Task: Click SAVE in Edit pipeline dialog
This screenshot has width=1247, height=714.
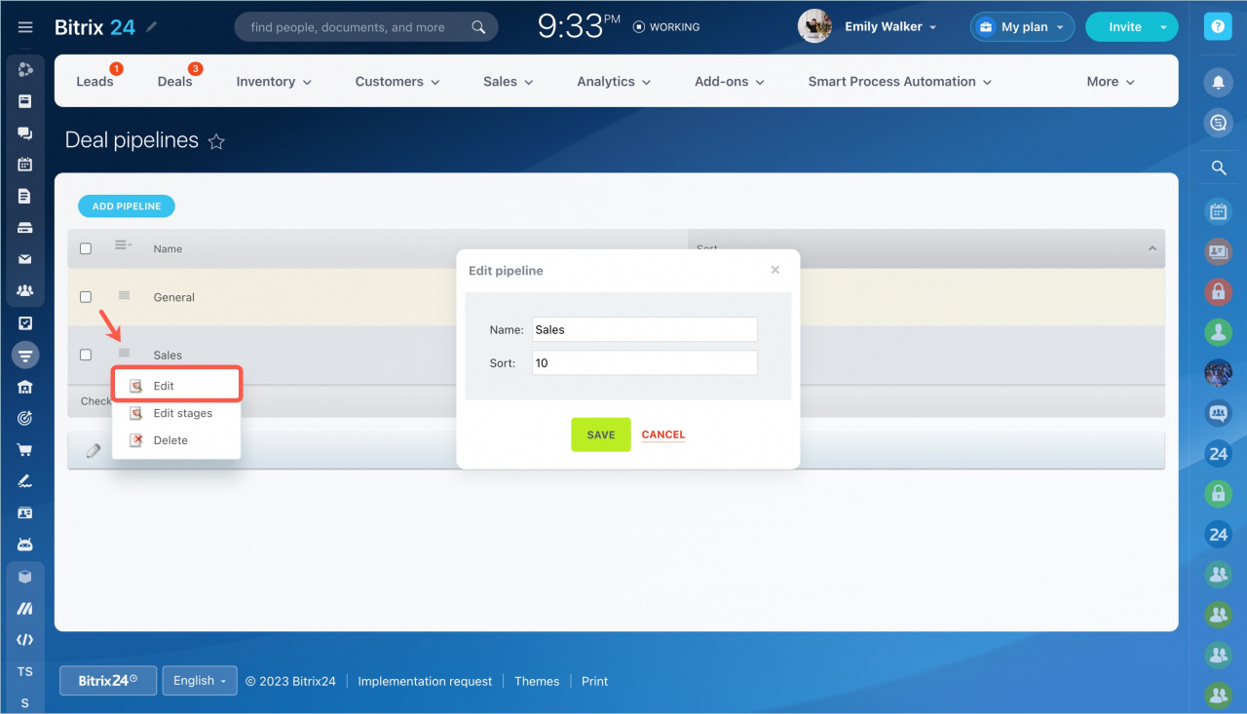Action: pos(601,434)
